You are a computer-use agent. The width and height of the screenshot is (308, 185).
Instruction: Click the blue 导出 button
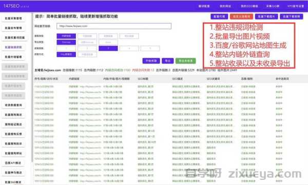pos(168,61)
